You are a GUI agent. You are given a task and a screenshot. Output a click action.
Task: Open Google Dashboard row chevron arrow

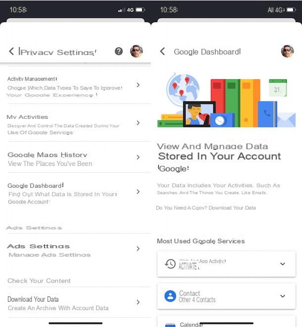pos(138,192)
